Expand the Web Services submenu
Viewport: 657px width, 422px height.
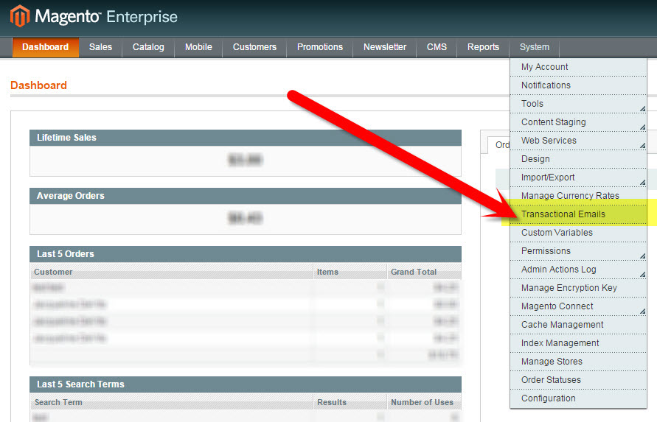[578, 141]
